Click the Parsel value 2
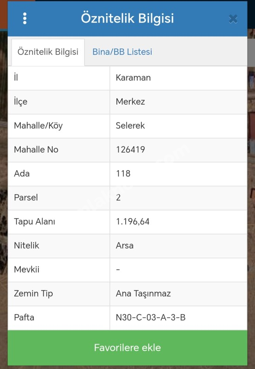The width and height of the screenshot is (255, 369). tap(118, 198)
